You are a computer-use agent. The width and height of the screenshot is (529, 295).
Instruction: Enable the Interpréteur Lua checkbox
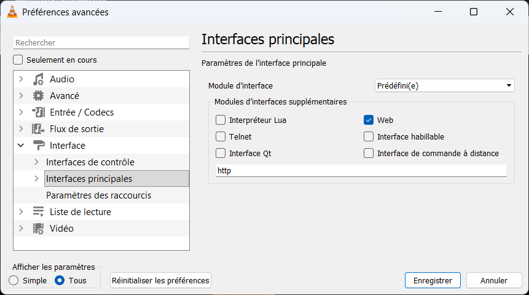coord(221,120)
